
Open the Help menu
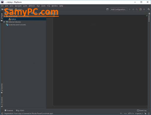pyautogui.click(x=61, y=6)
